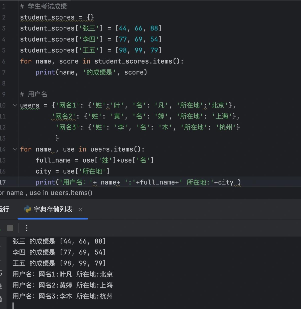Click the string '的成绩是' in the print call
301x309 pixels.
pos(99,72)
